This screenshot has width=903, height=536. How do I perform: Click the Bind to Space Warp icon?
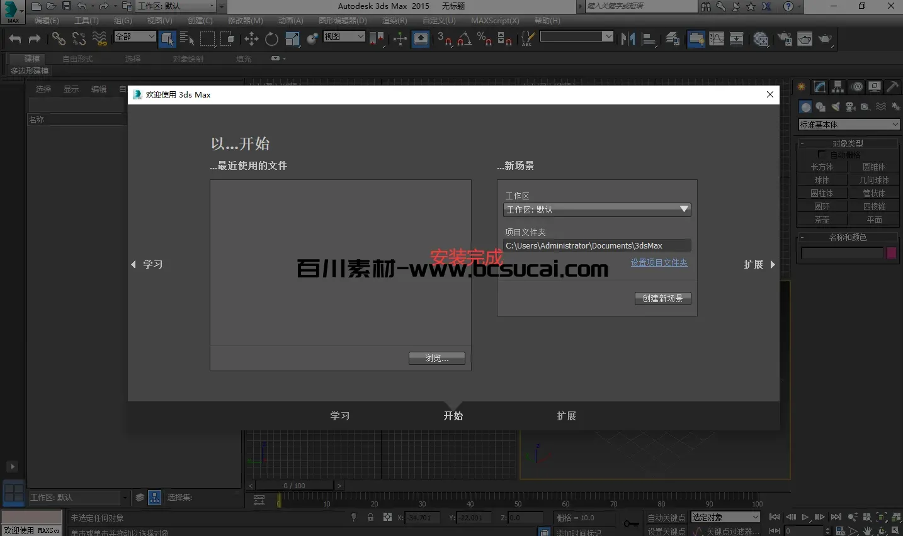99,39
